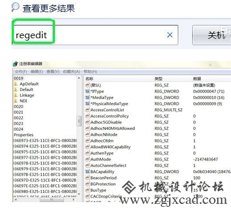Open the 文件(F) menu
This screenshot has height=212, width=231.
point(21,72)
